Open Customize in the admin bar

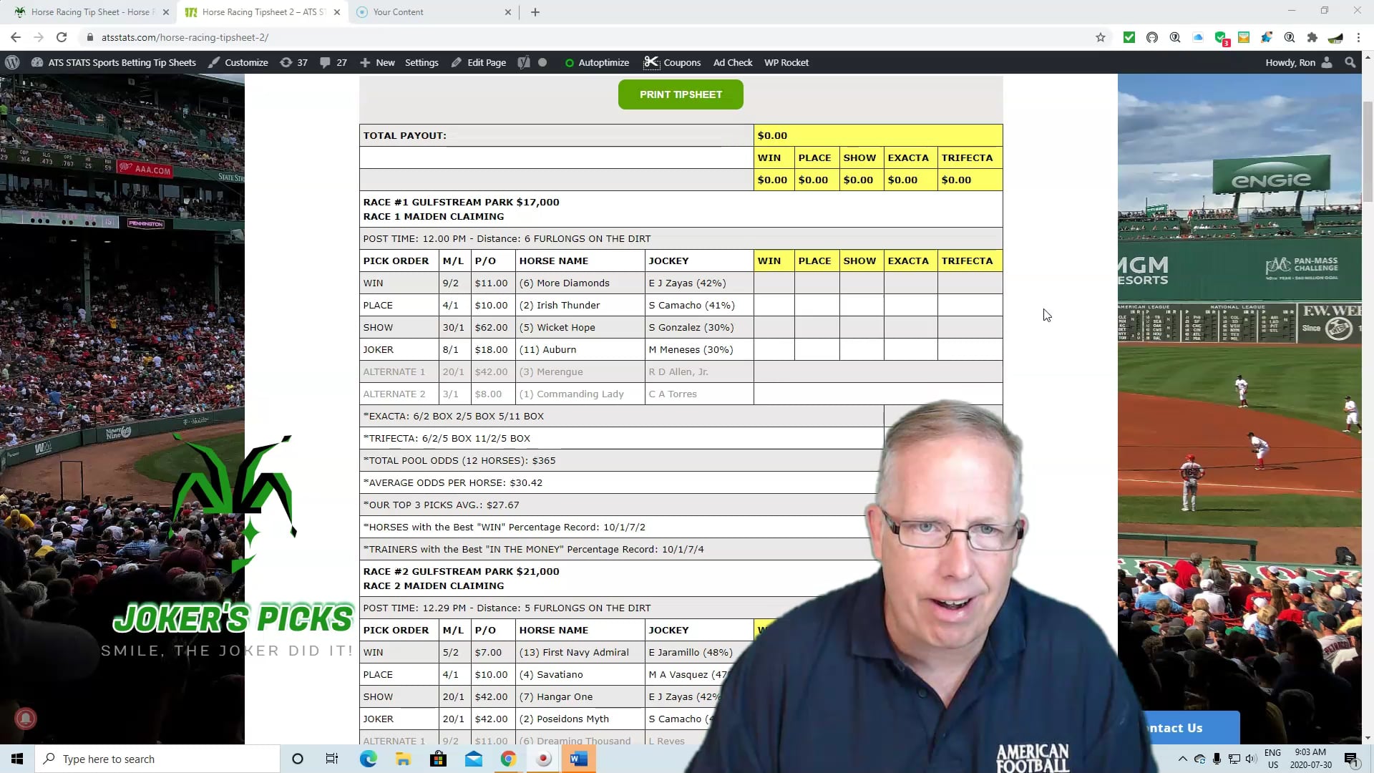click(238, 62)
